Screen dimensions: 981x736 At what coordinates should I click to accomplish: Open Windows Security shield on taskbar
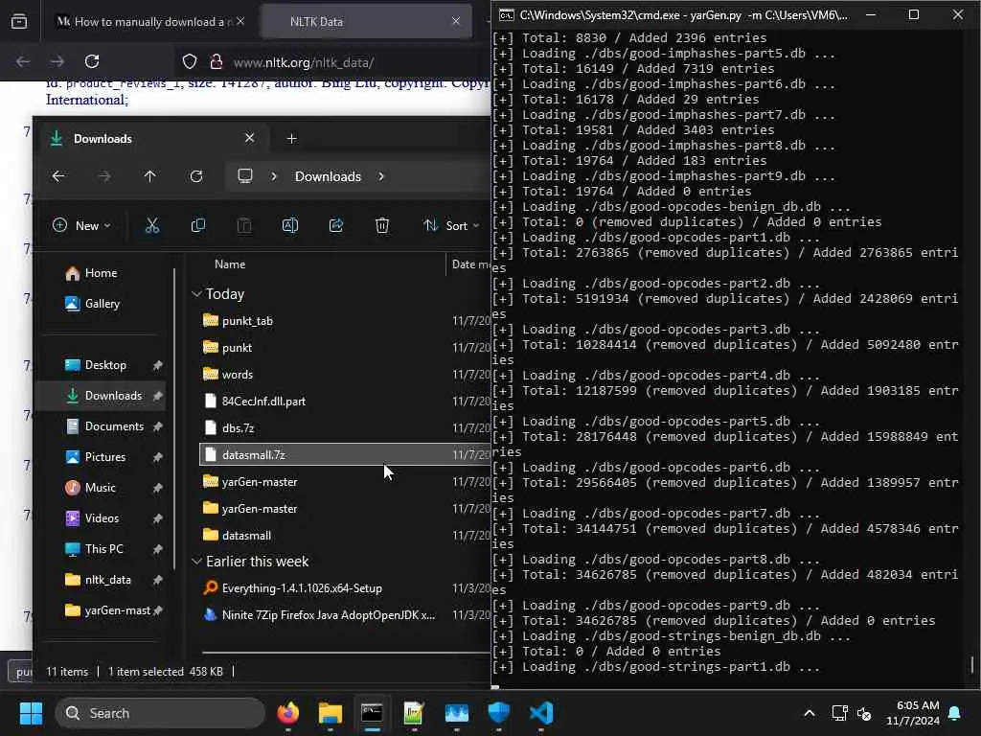point(498,713)
